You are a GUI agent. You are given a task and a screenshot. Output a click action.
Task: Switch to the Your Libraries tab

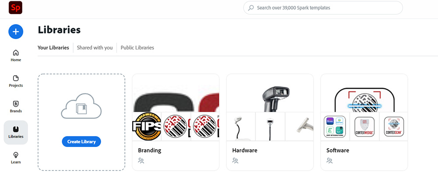(x=53, y=48)
